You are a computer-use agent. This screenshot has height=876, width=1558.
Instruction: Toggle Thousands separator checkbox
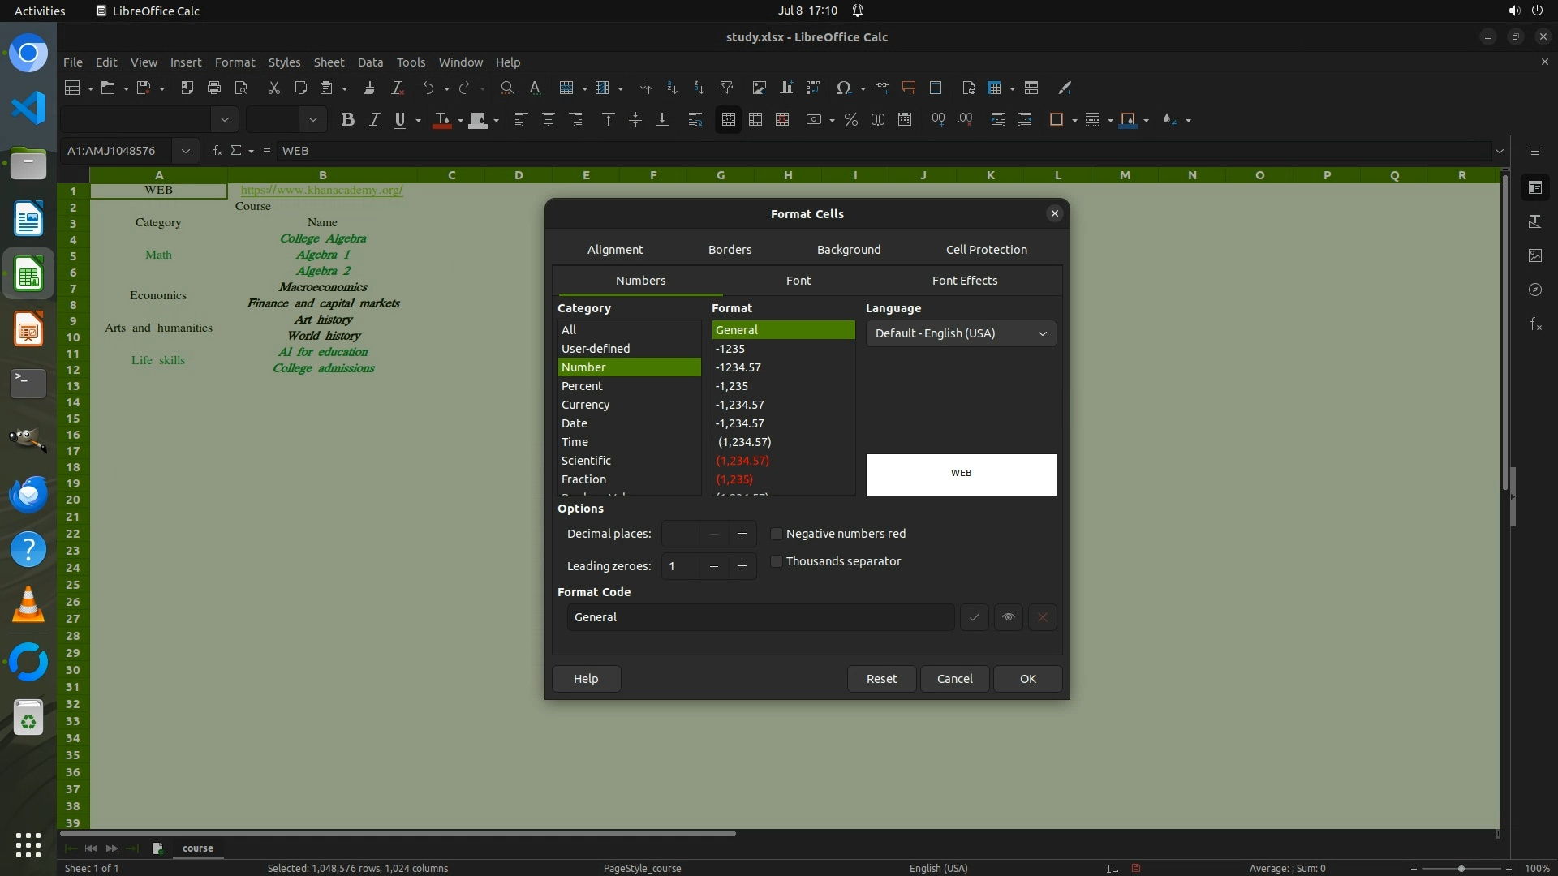(x=777, y=561)
